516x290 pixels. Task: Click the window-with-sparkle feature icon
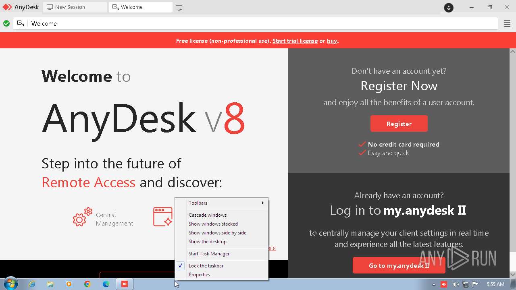(163, 217)
